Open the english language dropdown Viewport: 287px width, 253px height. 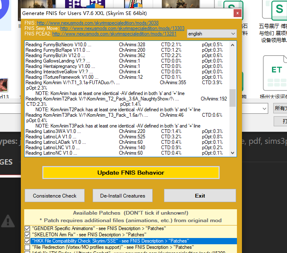[x=211, y=34]
